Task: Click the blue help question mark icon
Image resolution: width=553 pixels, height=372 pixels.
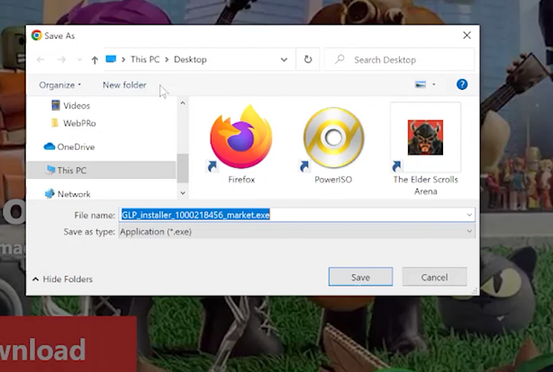Action: tap(462, 84)
